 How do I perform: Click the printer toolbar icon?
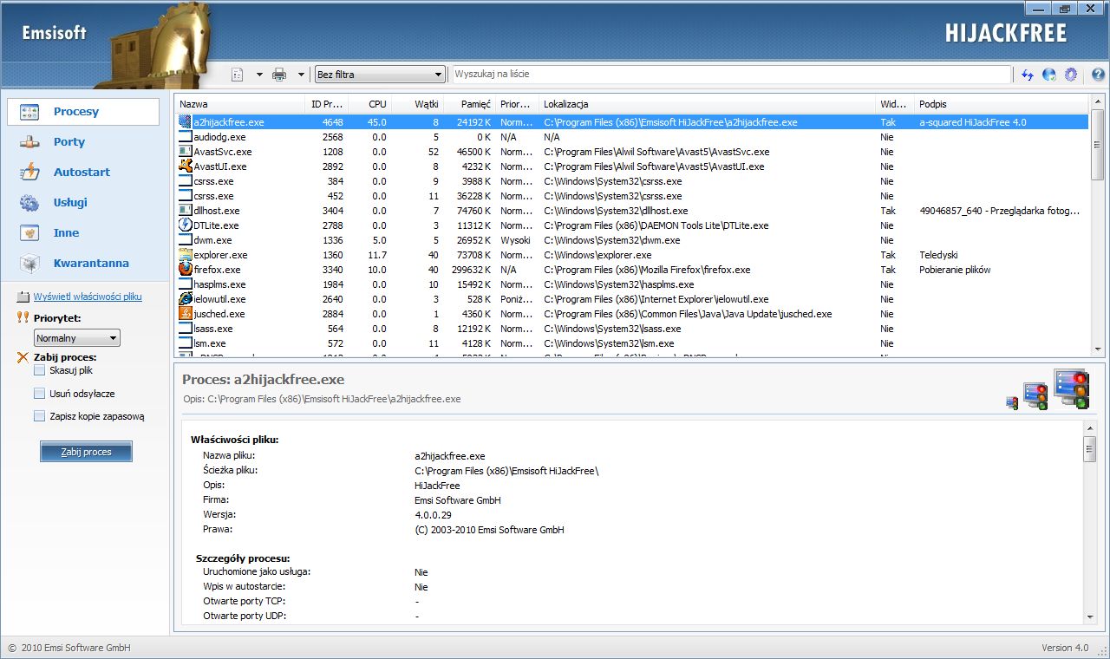[279, 75]
